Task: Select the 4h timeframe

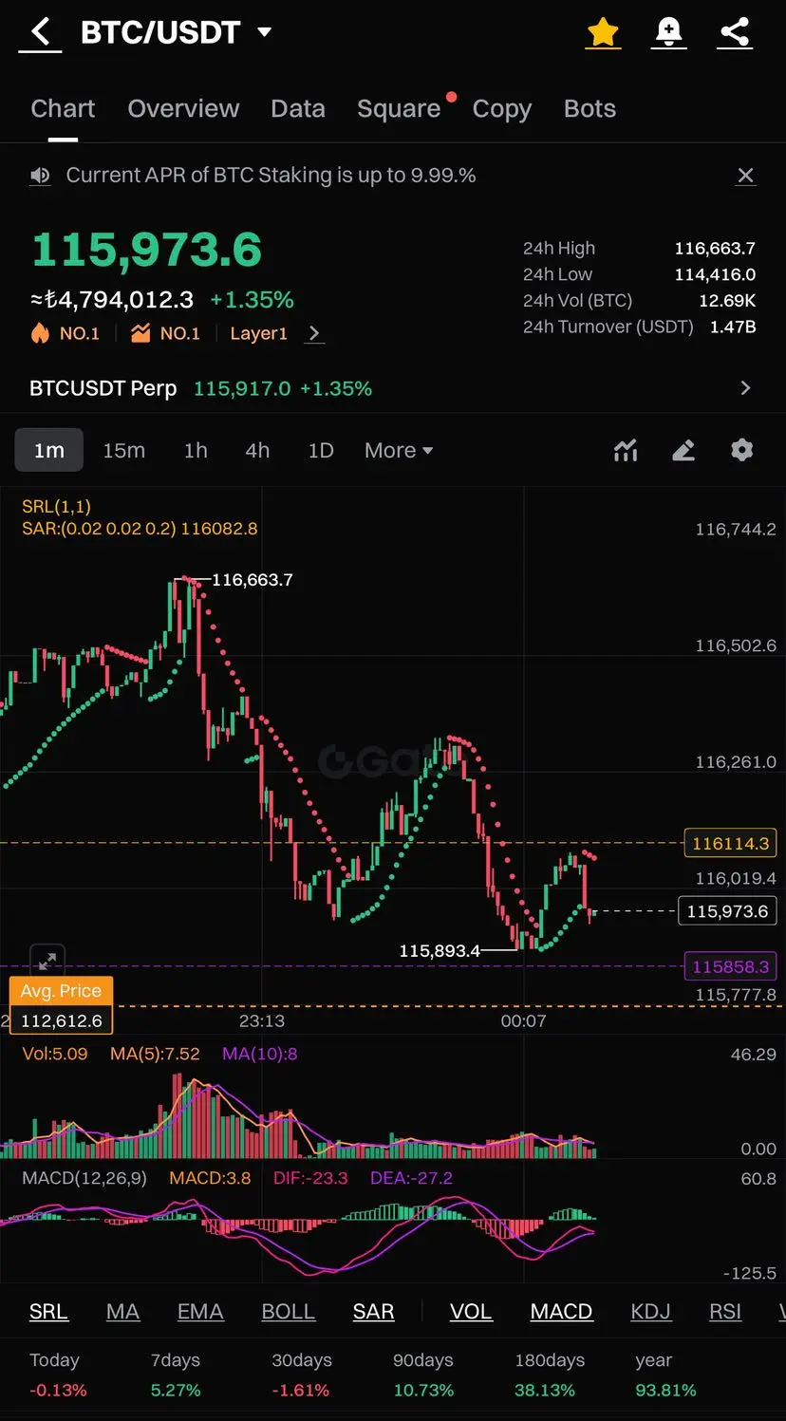Action: [x=257, y=451]
